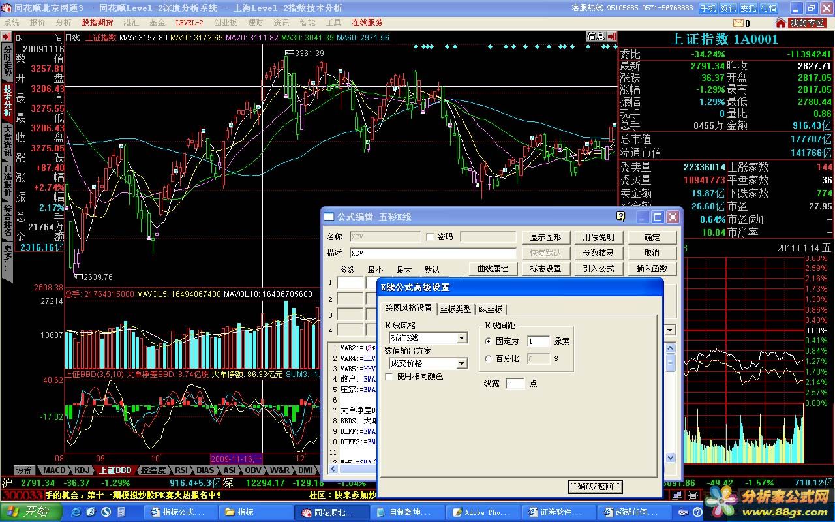
Task: Click the 公式编辑 dialog window icon
Action: pos(329,217)
